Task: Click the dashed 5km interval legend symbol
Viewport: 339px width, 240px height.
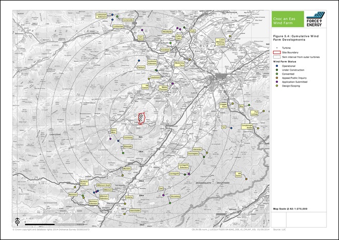Action: (x=277, y=57)
